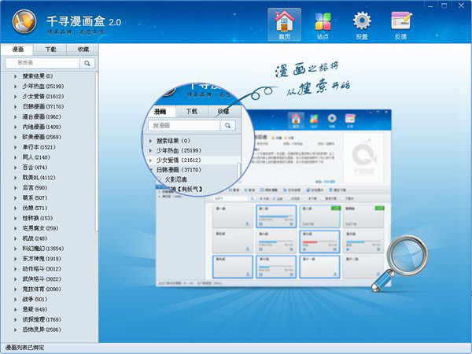The image size is (472, 354).
Task: Switch to the 收藏 tab
Action: pos(83,50)
